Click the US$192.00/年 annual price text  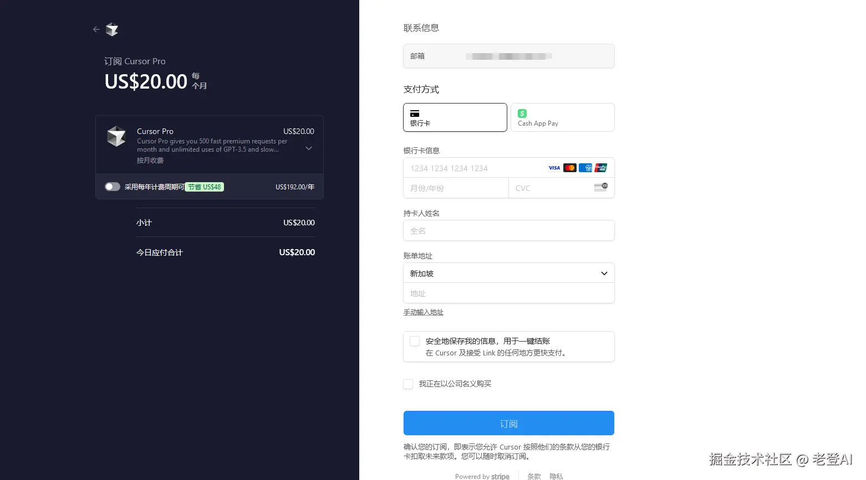pyautogui.click(x=295, y=187)
